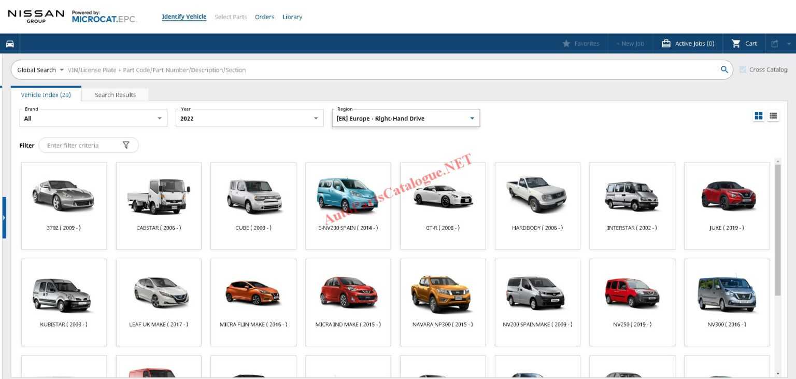Select the LEAF UK MAKE vehicle card
The image size is (796, 379).
(x=159, y=302)
